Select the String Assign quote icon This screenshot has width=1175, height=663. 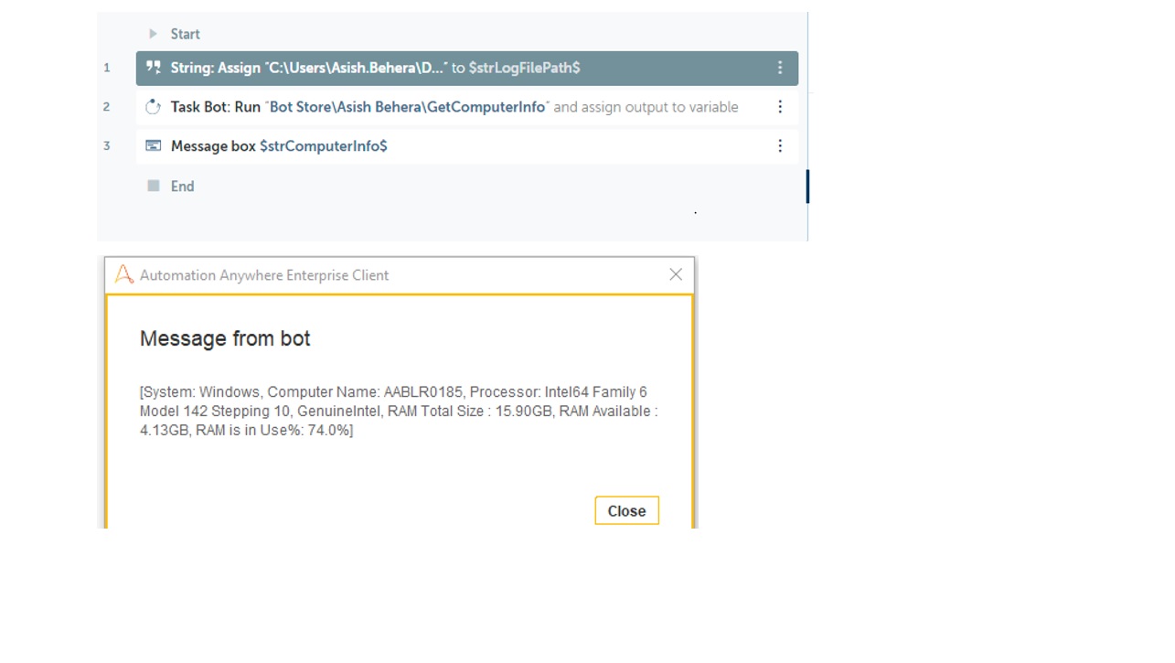coord(154,68)
